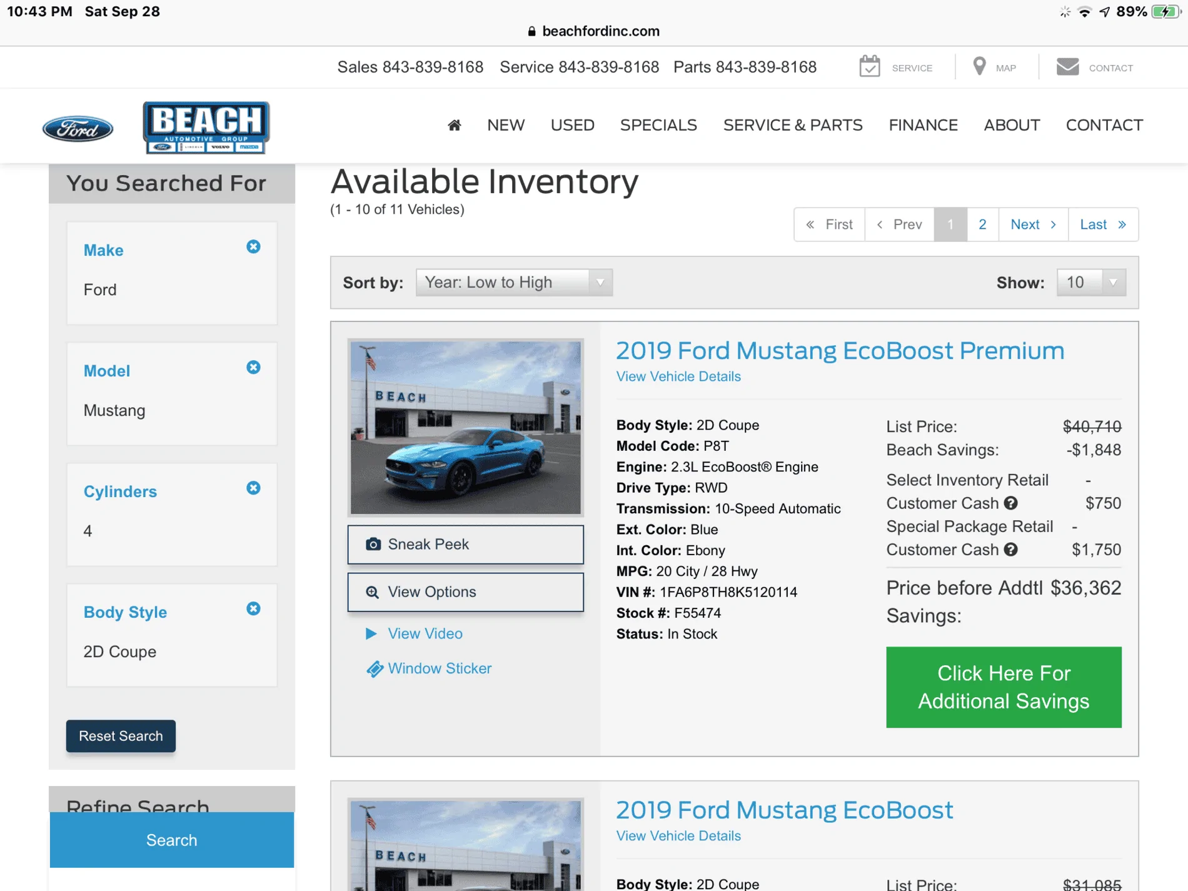Open the Sort by dropdown
The width and height of the screenshot is (1188, 891).
pos(514,283)
